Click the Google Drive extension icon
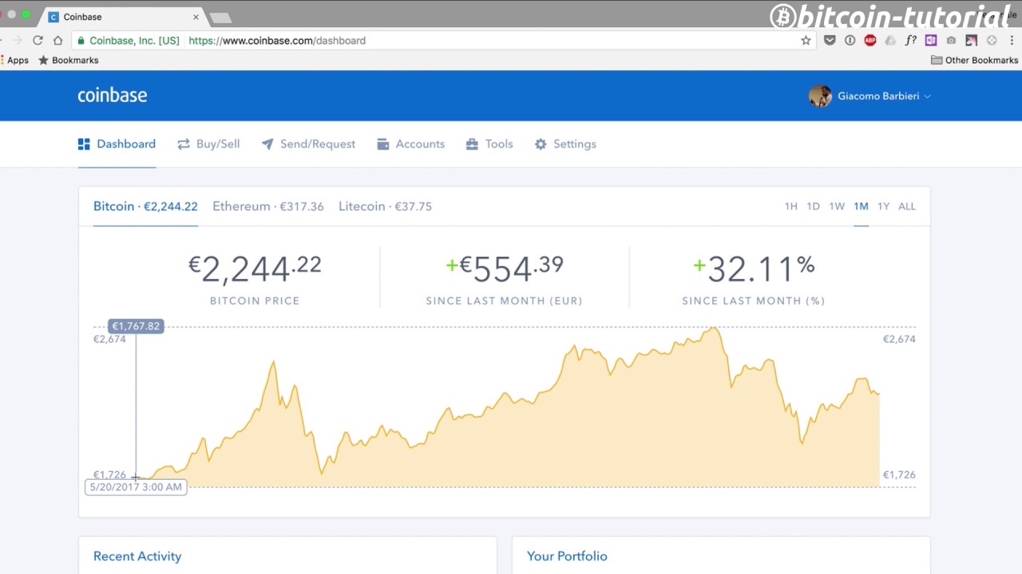The height and width of the screenshot is (574, 1022). pyautogui.click(x=890, y=40)
